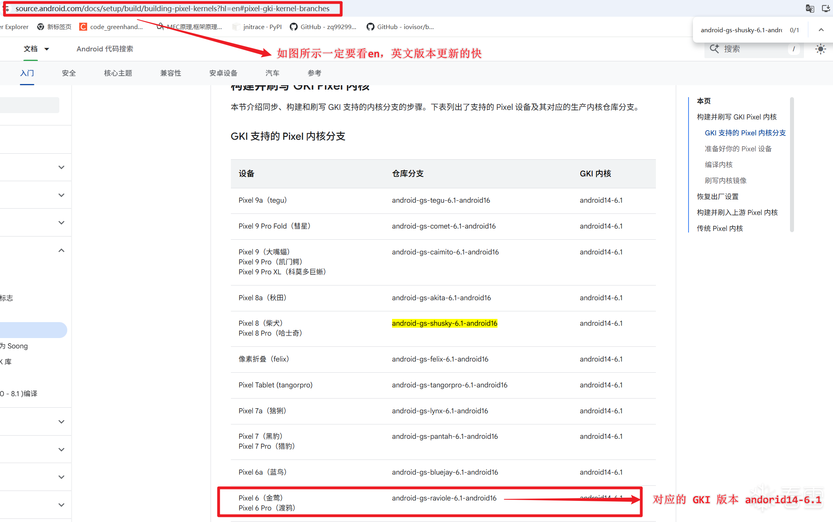Image resolution: width=833 pixels, height=522 pixels.
Task: Click the find-in-page text field
Action: pos(741,30)
